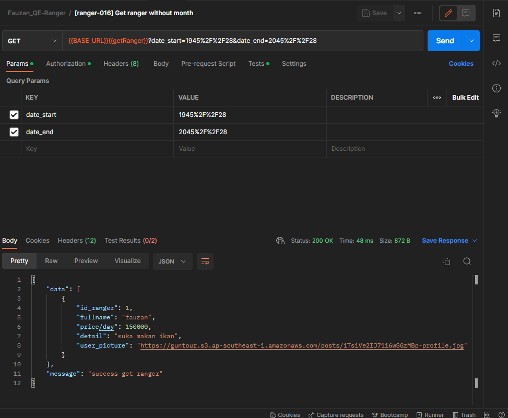
Task: Search within the response body
Action: click(467, 261)
